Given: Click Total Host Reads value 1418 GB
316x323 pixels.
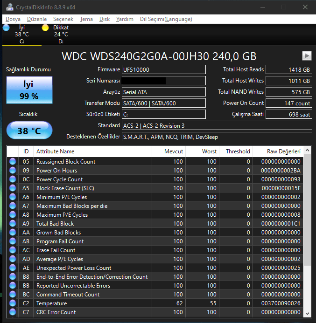Looking at the screenshot, I should 289,69.
